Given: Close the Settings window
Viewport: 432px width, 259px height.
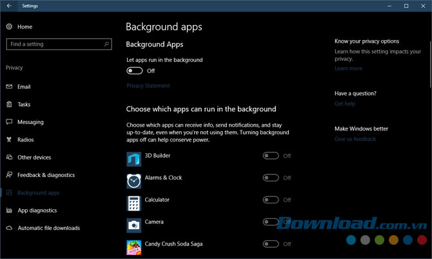Looking at the screenshot, I should pyautogui.click(x=423, y=6).
